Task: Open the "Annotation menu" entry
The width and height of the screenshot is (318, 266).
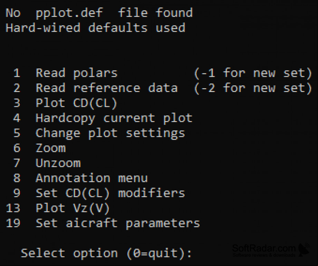Action: (91, 178)
